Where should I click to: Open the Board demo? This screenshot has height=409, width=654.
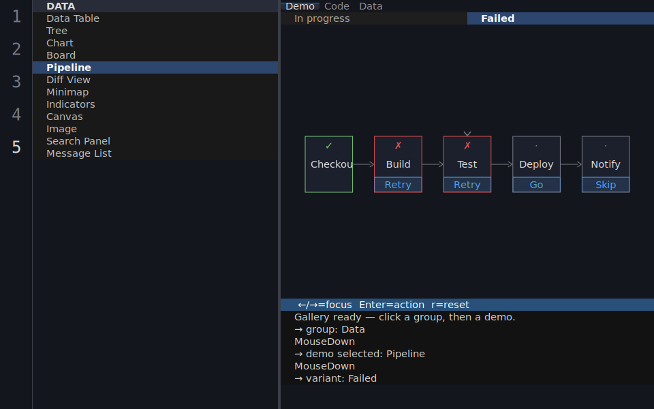coord(155,55)
